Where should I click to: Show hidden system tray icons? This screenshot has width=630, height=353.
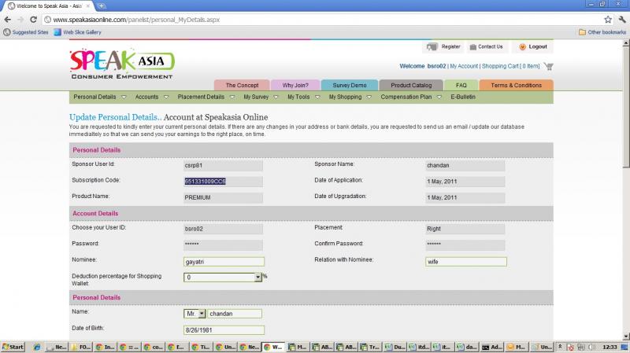(560, 347)
